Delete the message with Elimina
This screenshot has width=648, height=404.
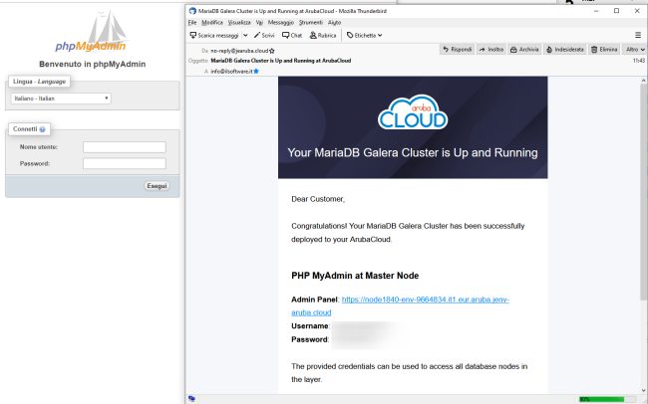pyautogui.click(x=604, y=50)
